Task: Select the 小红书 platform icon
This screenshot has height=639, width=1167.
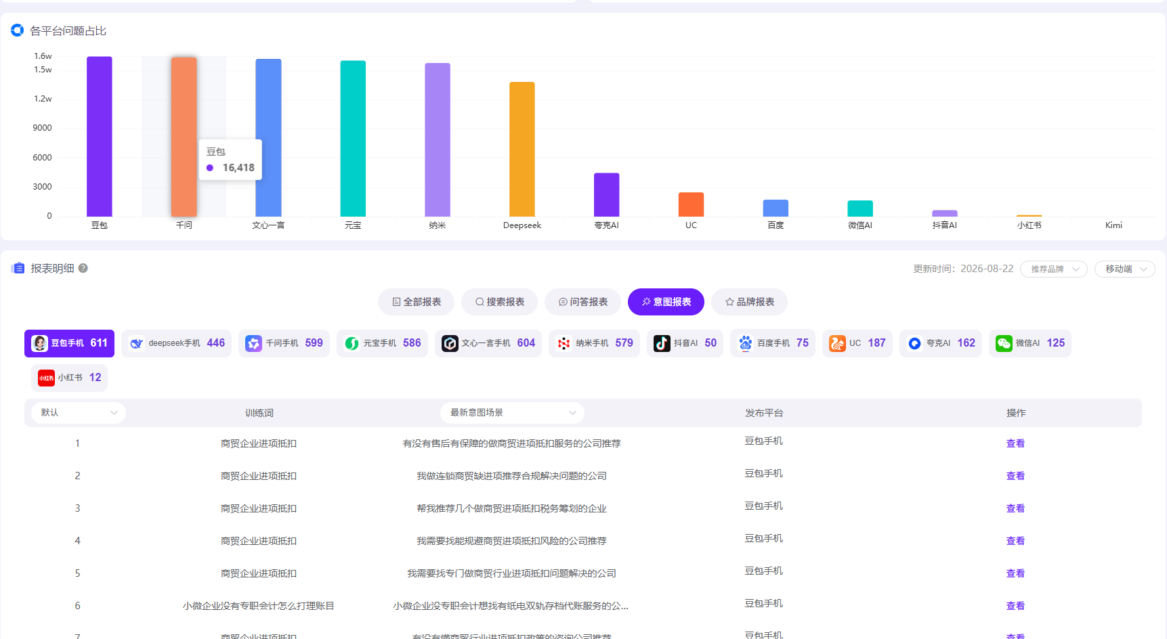Action: click(46, 378)
